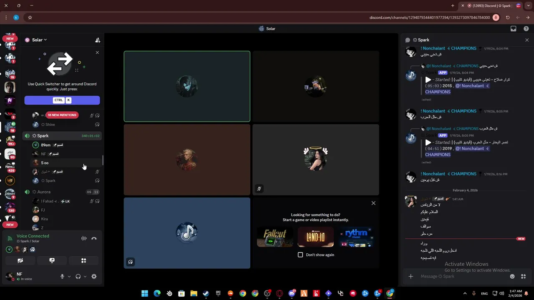
Task: Open the Discord inbox icon
Action: pos(514,29)
